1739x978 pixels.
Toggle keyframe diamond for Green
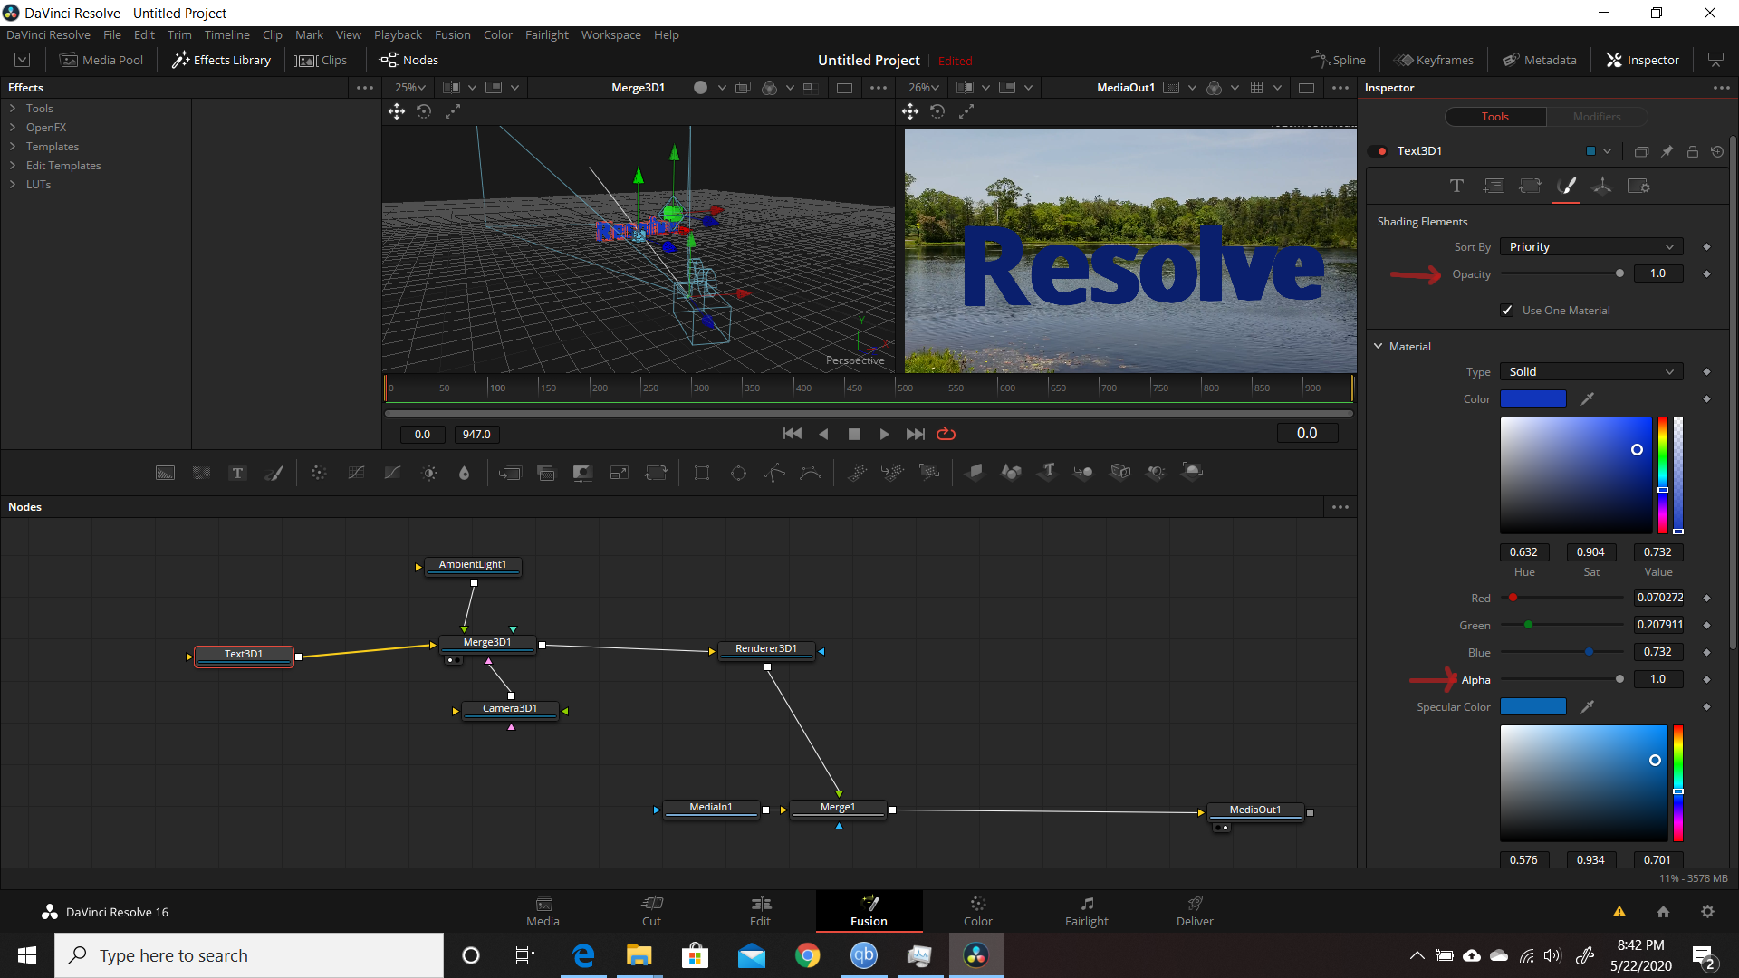[x=1706, y=625]
